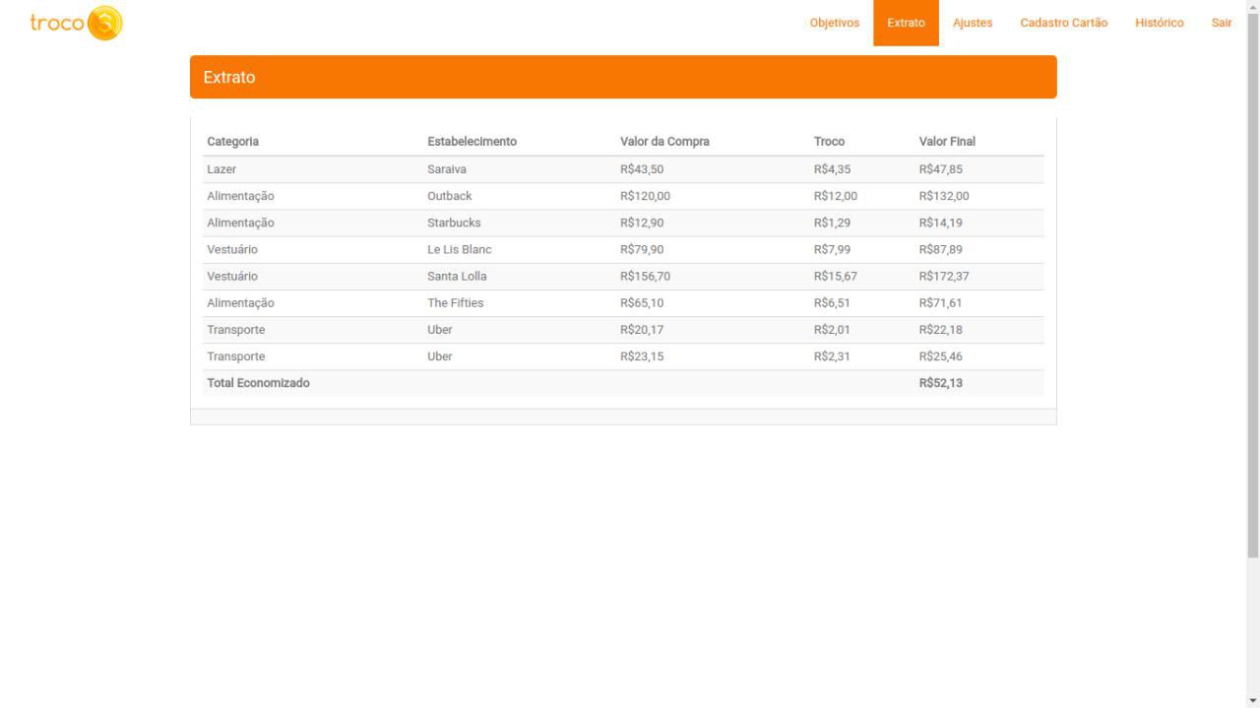Screen dimensions: 1260x708
Task: Click purchase value R$23,15
Action: 642,355
